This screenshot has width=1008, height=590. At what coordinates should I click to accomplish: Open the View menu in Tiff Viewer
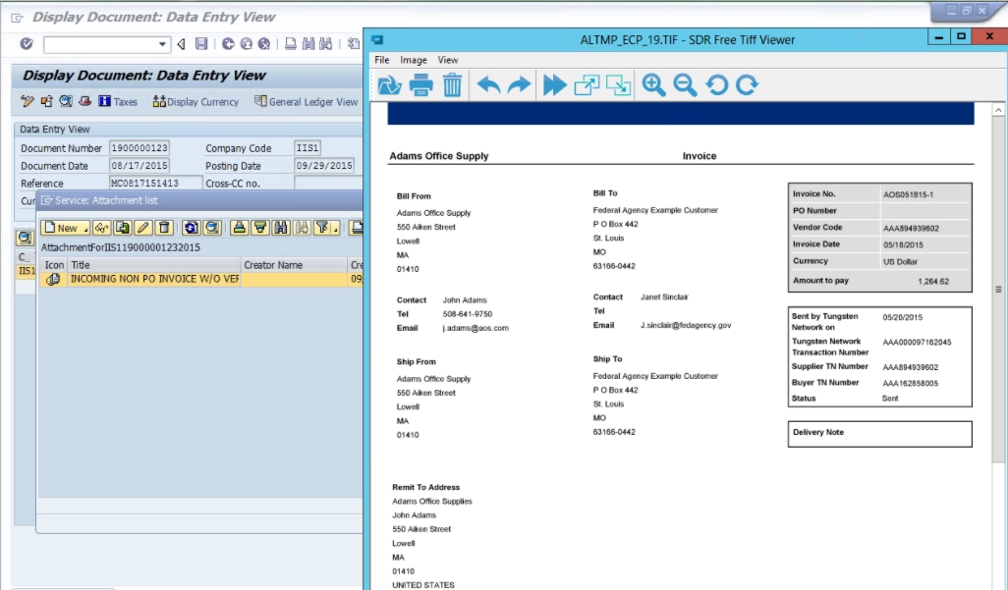(x=448, y=60)
